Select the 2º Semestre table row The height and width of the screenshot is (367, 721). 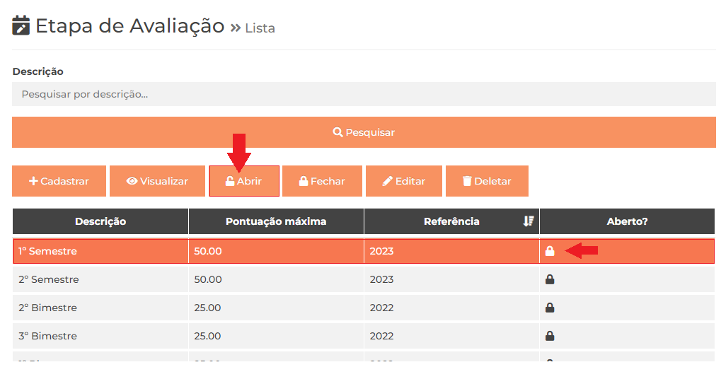pyautogui.click(x=364, y=279)
